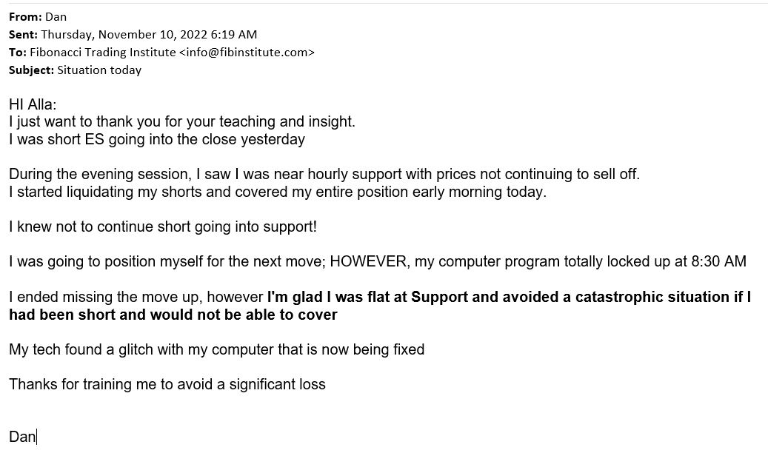
Task: Click the sentence about being short ES
Action: (157, 139)
